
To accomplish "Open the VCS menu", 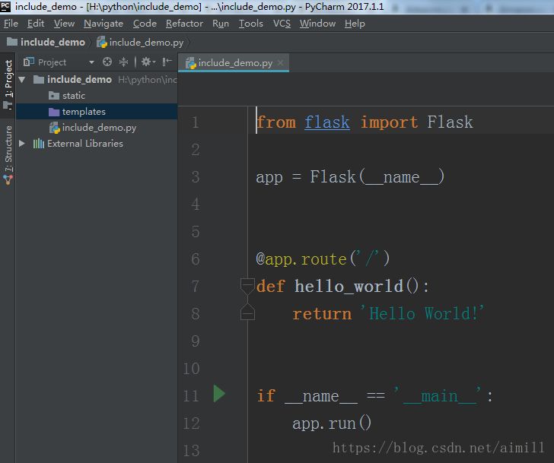I will tap(282, 24).
